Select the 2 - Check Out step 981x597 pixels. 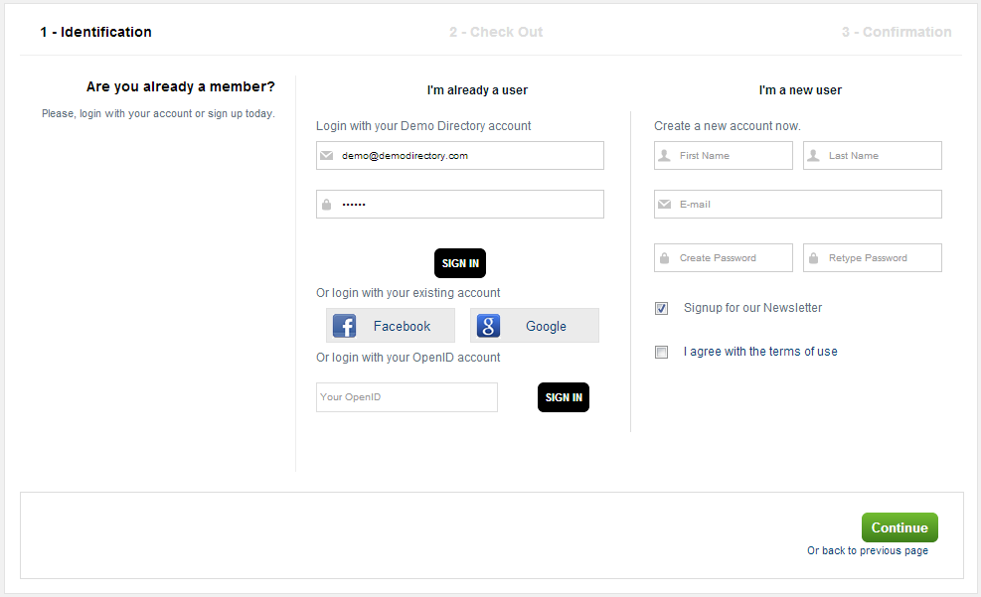pyautogui.click(x=496, y=32)
